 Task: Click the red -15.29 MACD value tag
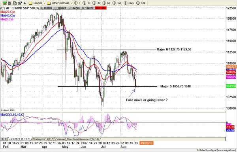coord(231,127)
